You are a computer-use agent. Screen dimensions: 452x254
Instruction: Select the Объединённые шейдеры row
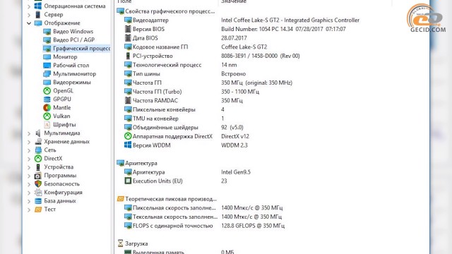184,127
